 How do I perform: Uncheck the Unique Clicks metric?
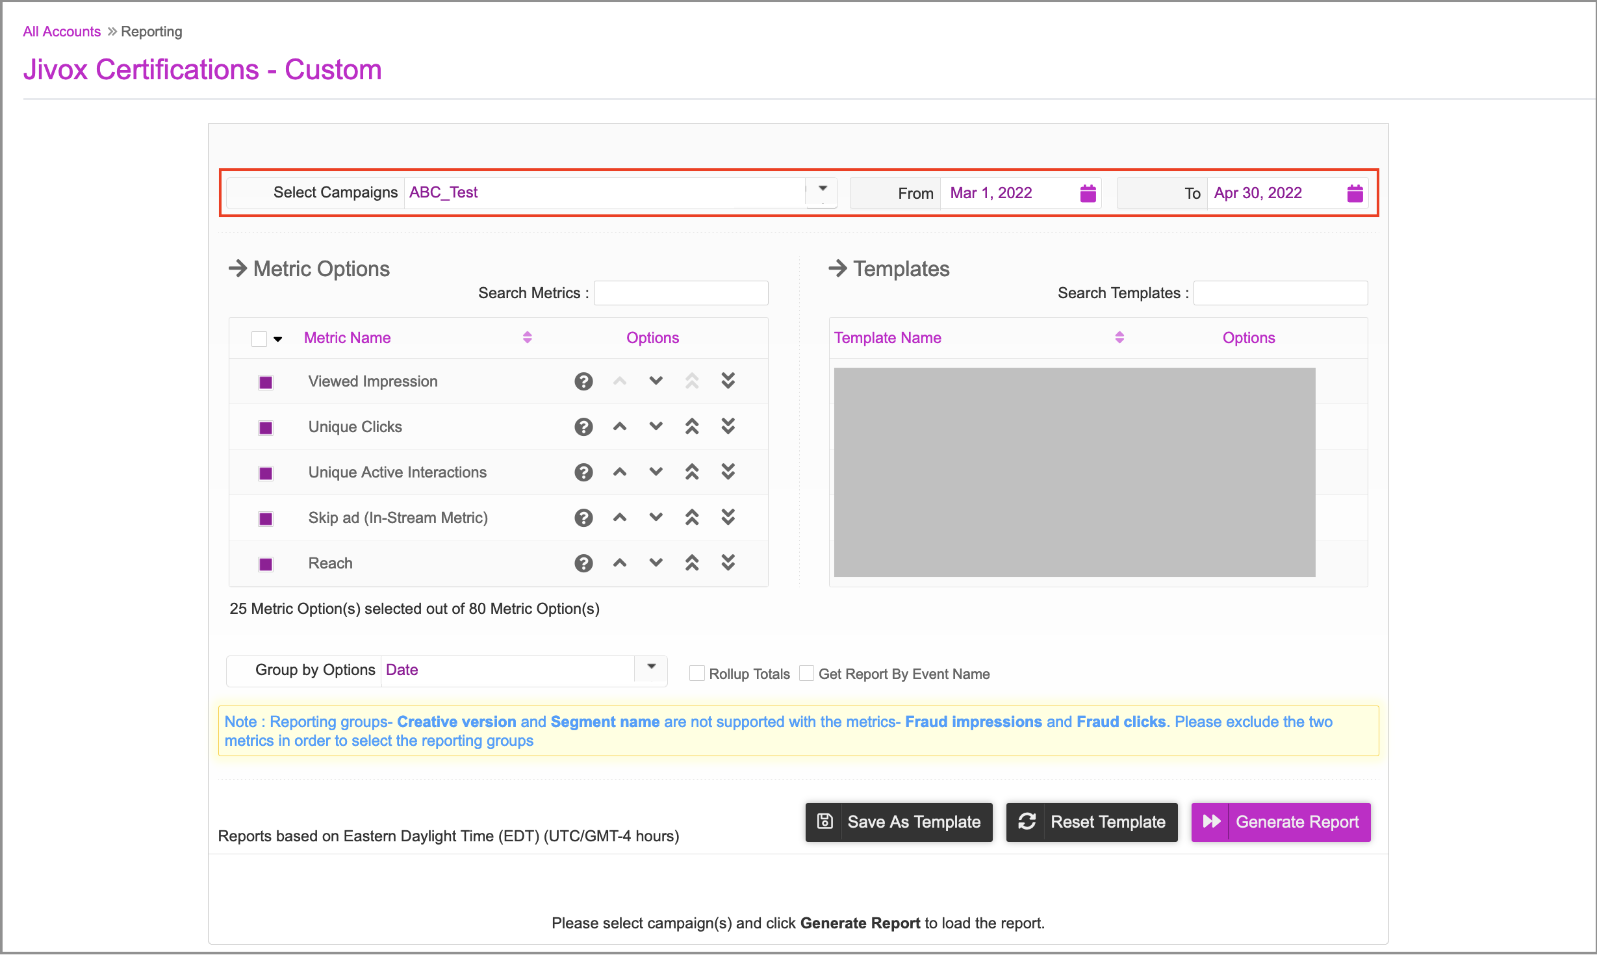[266, 427]
